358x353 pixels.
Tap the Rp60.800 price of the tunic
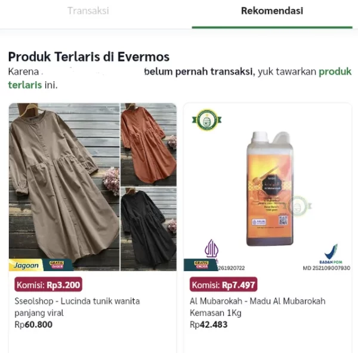(33, 324)
